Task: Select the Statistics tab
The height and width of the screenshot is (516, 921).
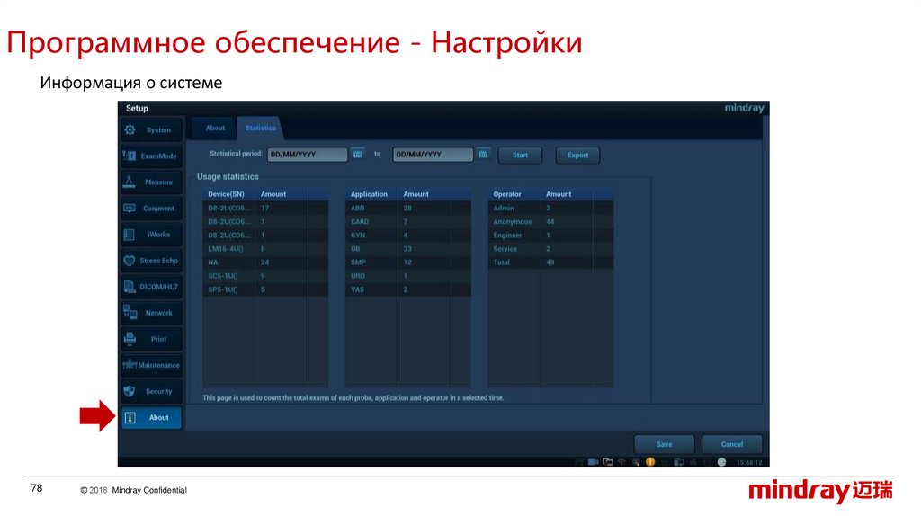Action: pyautogui.click(x=260, y=128)
